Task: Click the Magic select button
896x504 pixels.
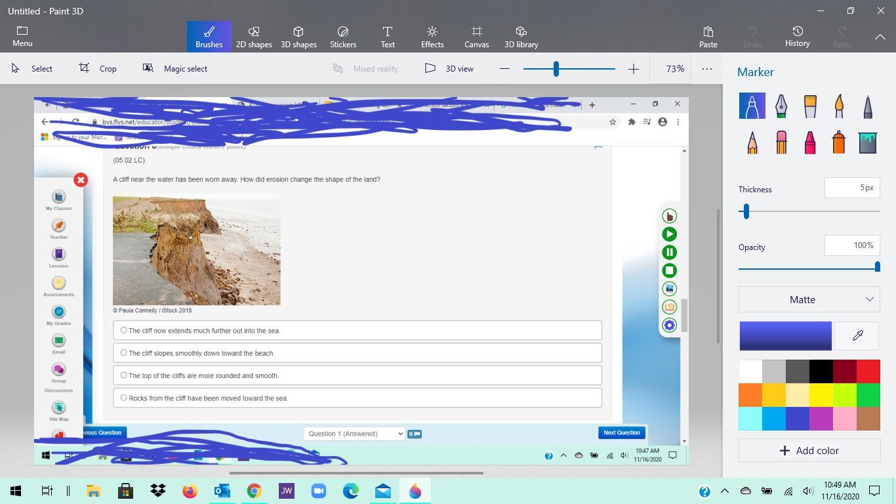Action: pos(175,68)
